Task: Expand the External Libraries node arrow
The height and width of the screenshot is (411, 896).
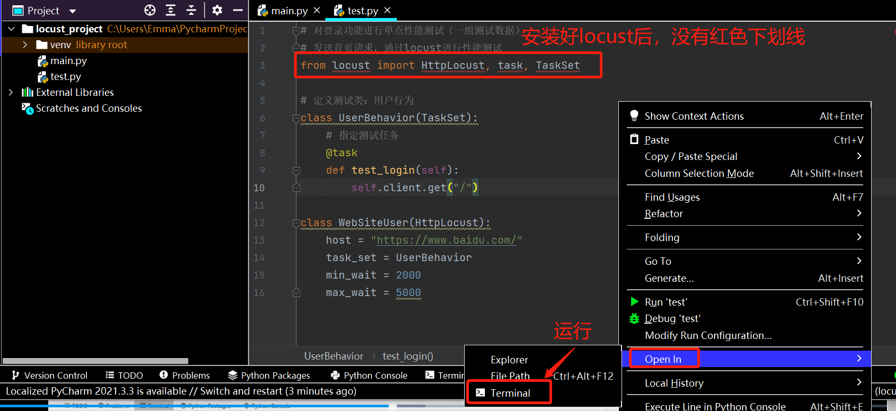Action: point(11,92)
